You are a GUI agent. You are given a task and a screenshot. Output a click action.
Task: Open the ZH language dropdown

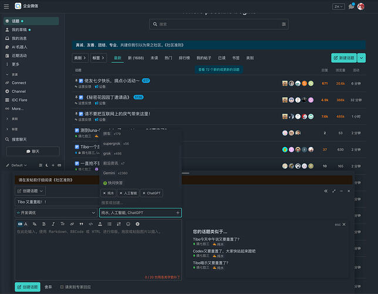(338, 6)
